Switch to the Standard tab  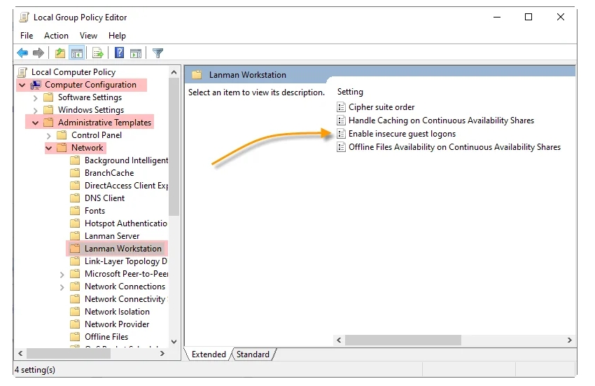pos(253,354)
